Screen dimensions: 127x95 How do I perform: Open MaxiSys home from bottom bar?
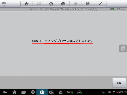pyautogui.click(x=61, y=92)
